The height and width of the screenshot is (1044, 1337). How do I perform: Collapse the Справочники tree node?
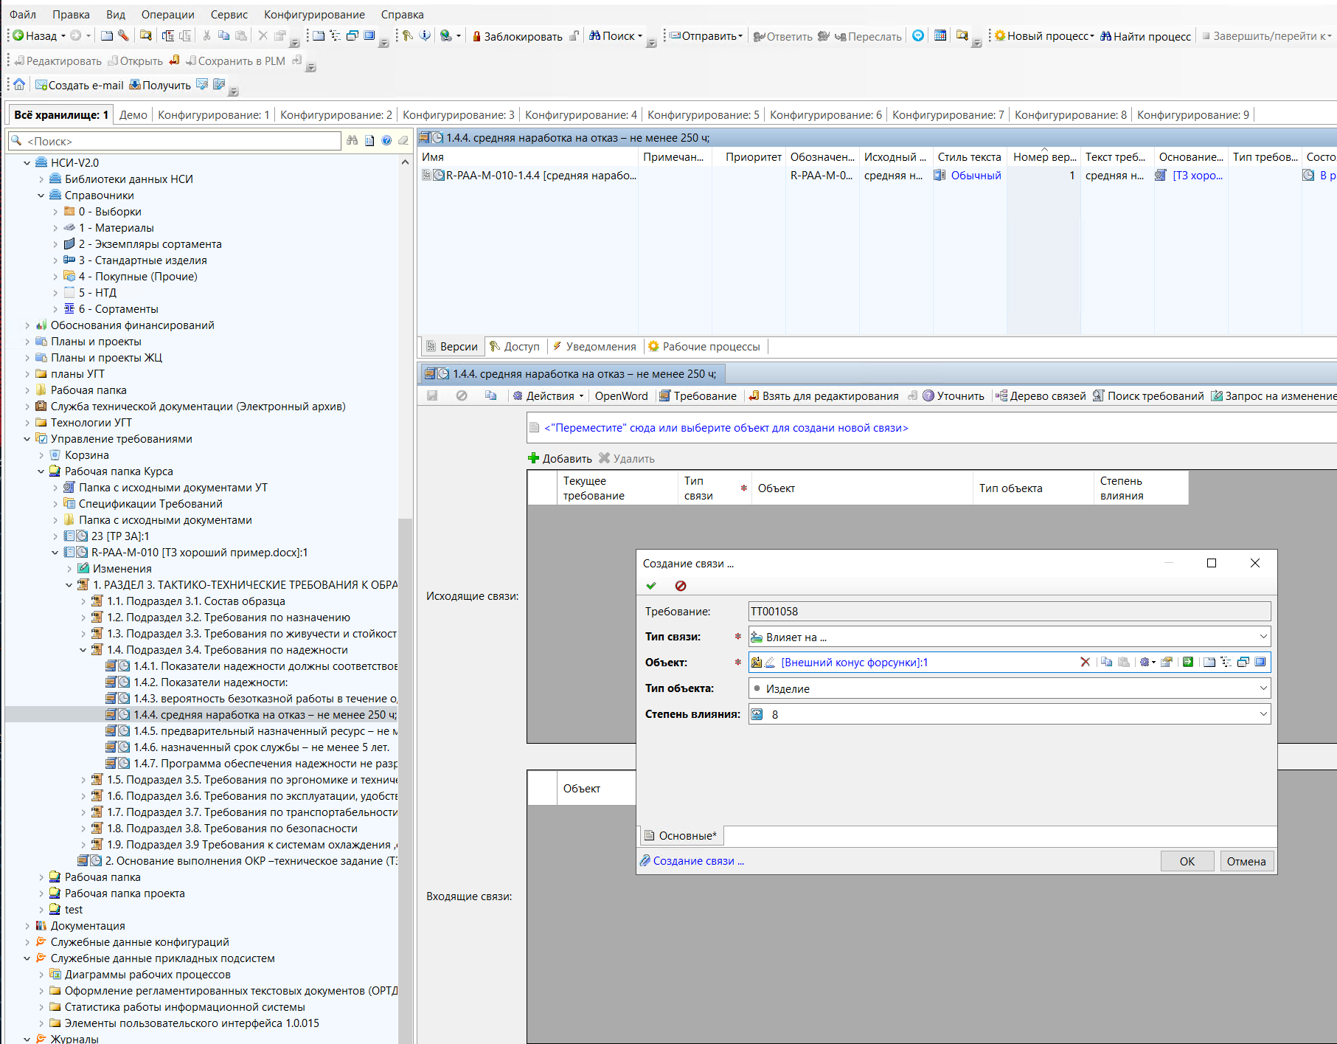(x=41, y=196)
